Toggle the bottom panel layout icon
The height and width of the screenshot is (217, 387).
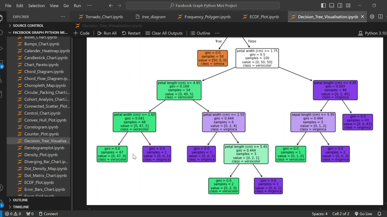pos(332,5)
